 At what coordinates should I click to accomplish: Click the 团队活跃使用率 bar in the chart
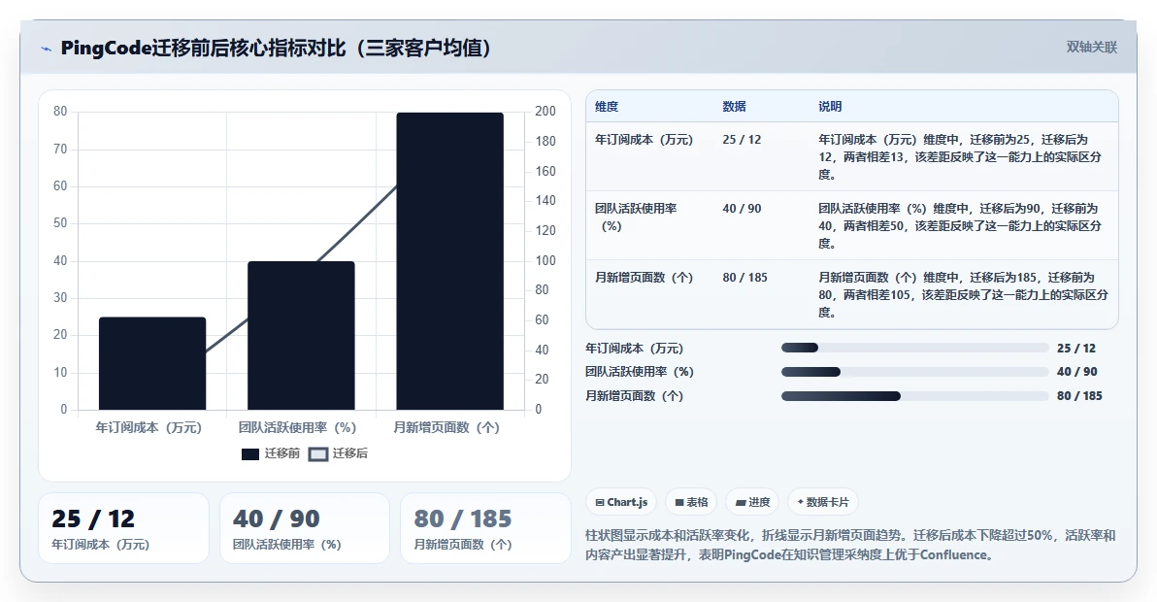pos(301,336)
